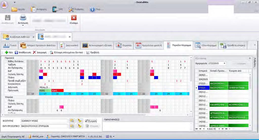This screenshot has height=140, width=259.
Task: Go to first exam record in navigator
Action: 197,129
